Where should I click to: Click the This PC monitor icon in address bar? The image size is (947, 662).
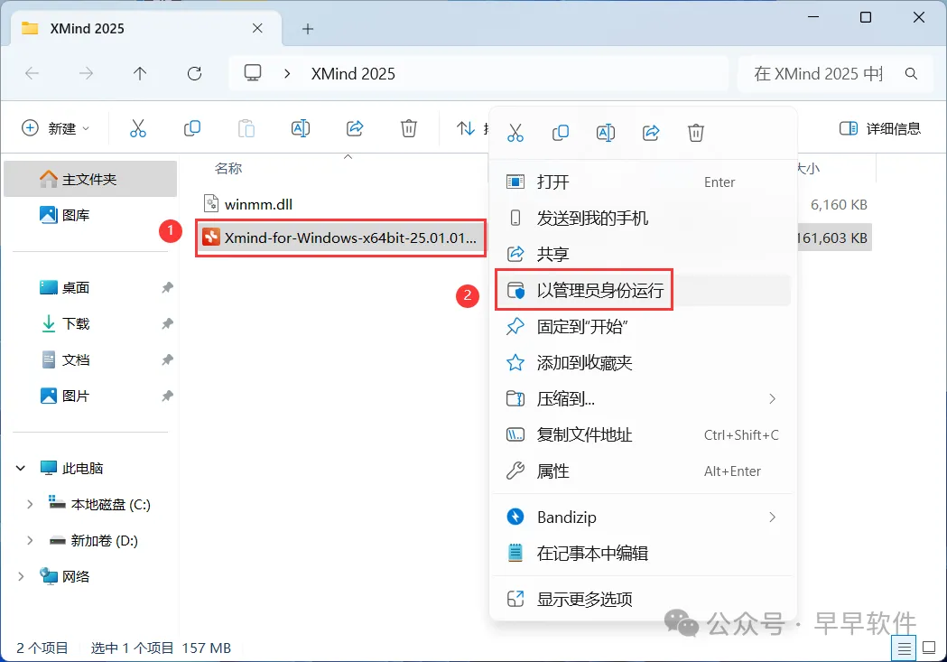253,73
